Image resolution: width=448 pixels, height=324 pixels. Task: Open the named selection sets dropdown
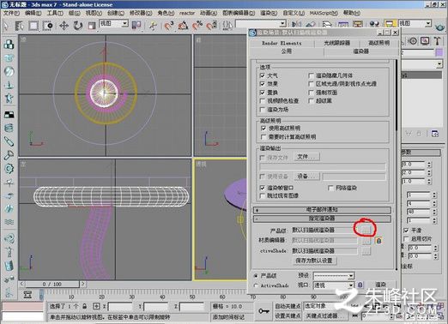click(261, 23)
